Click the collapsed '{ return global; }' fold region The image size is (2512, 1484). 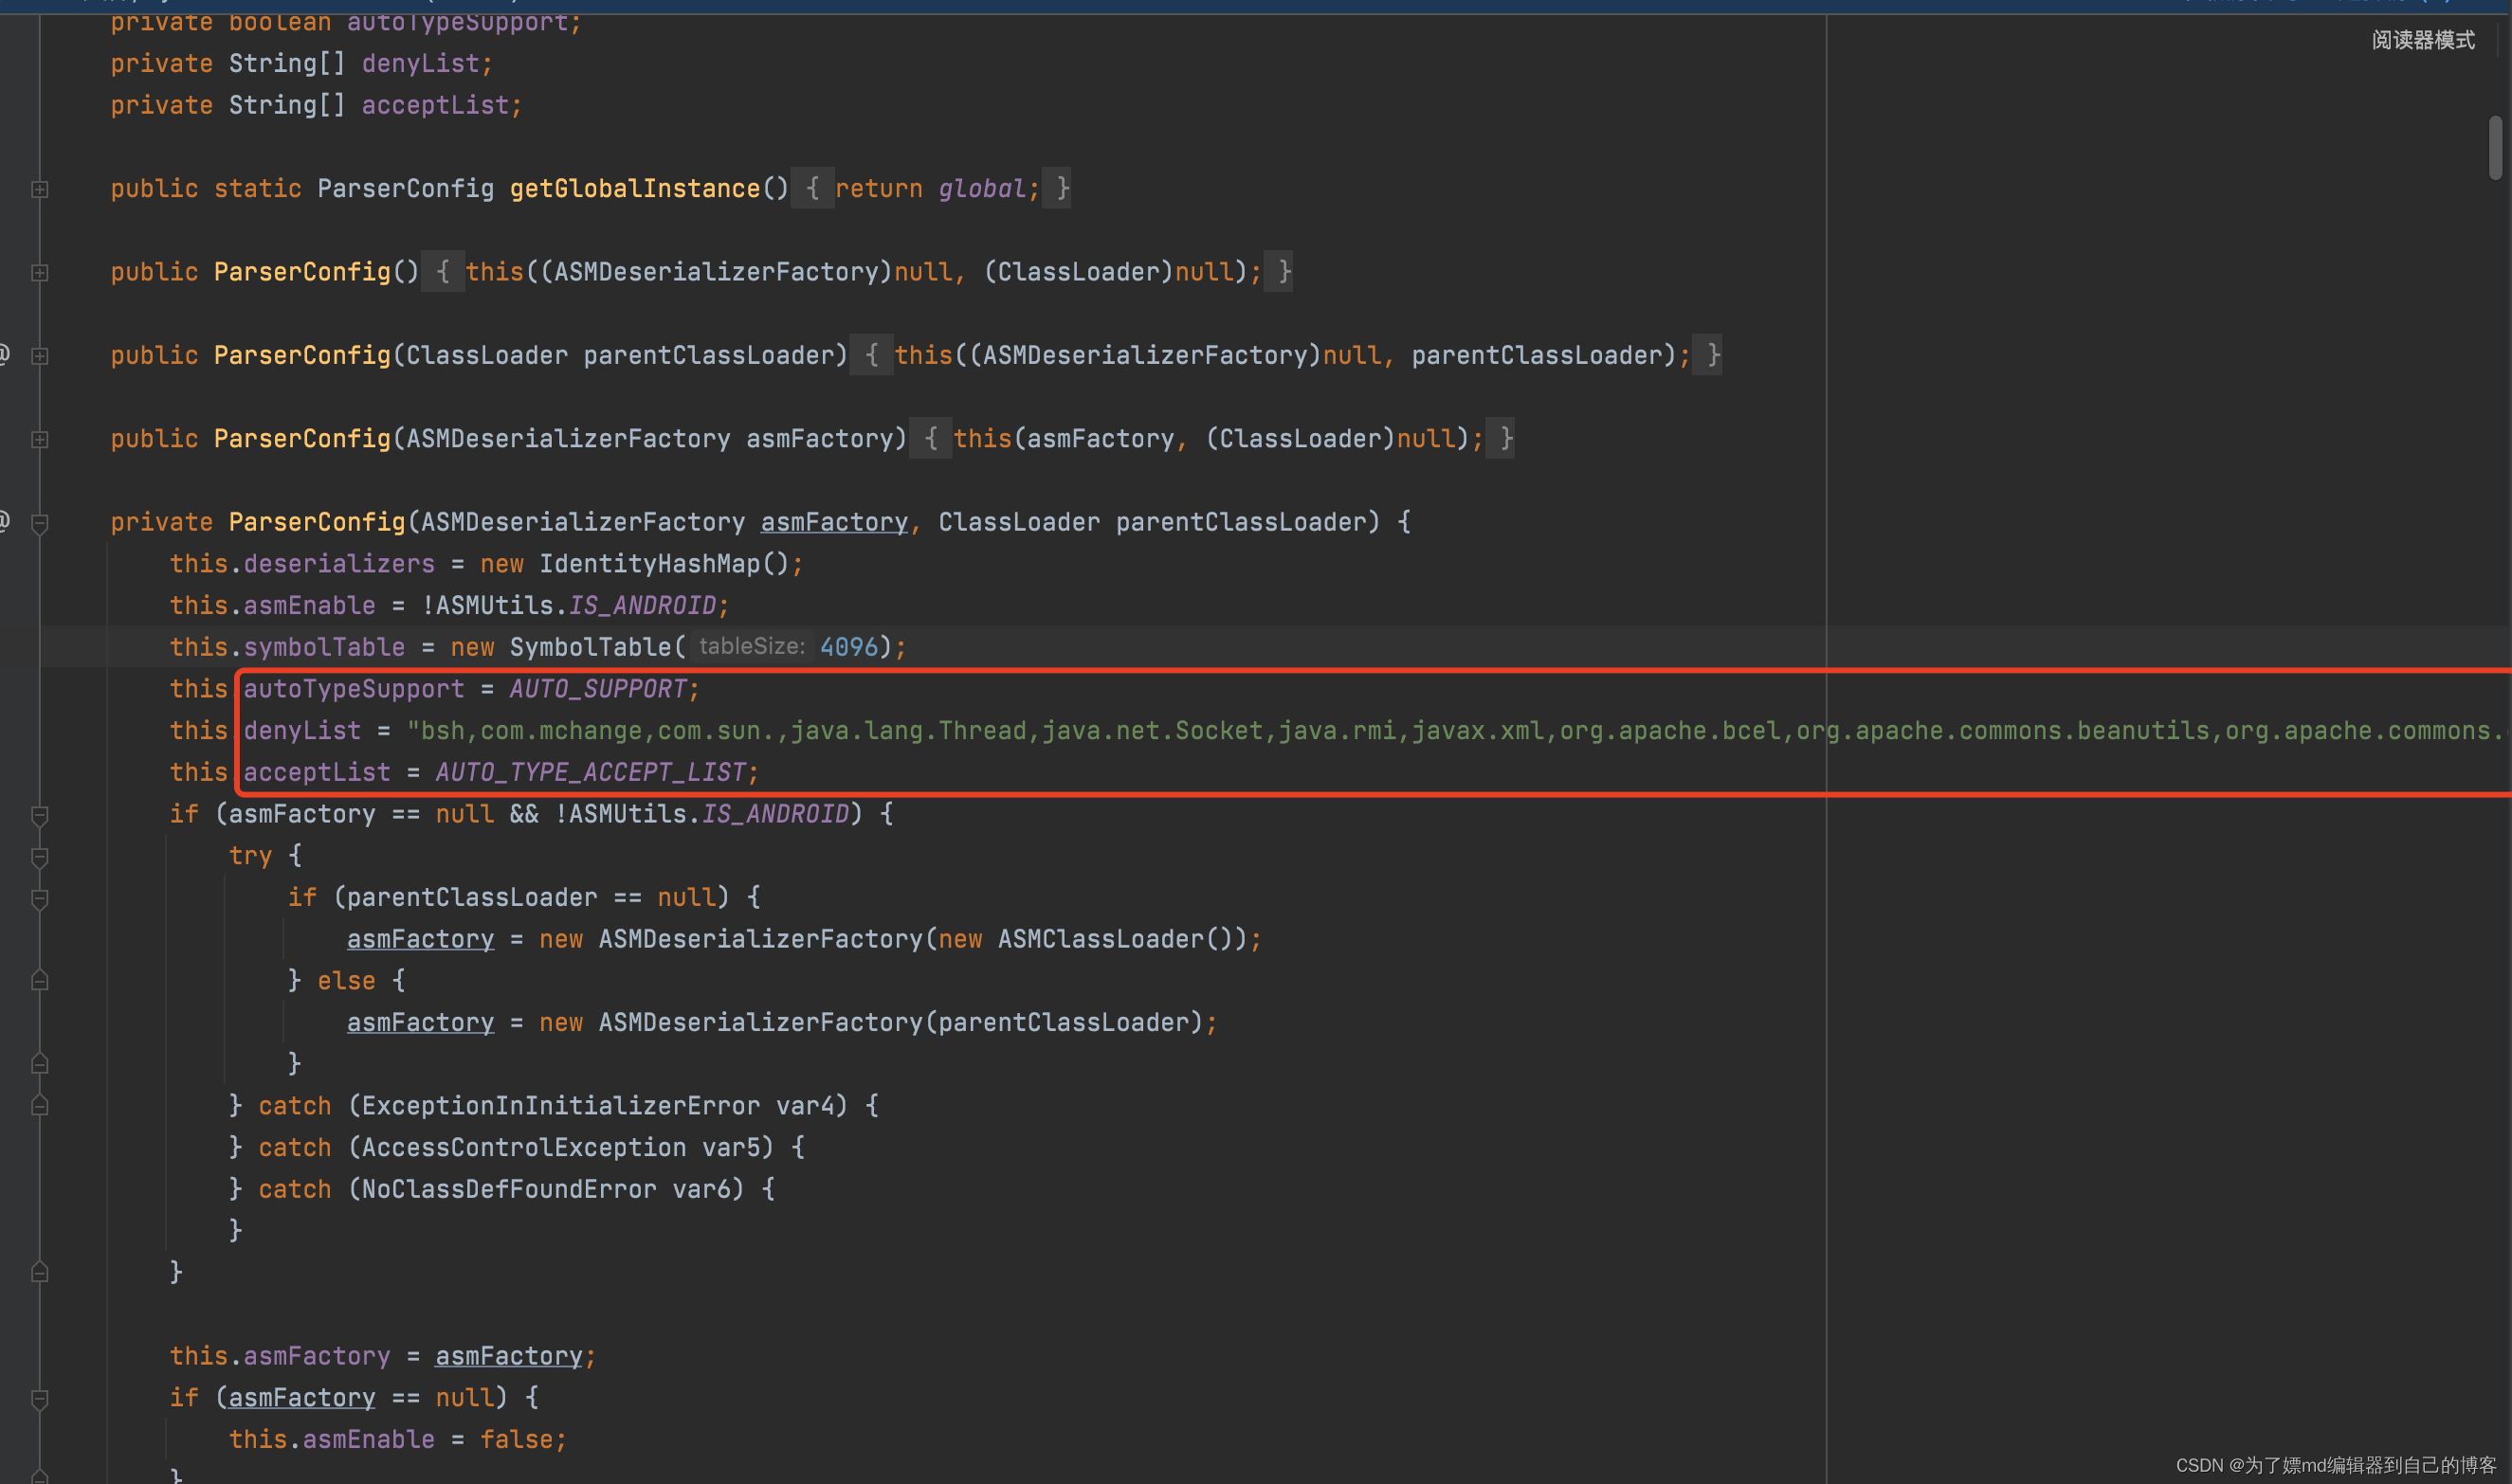click(x=931, y=188)
